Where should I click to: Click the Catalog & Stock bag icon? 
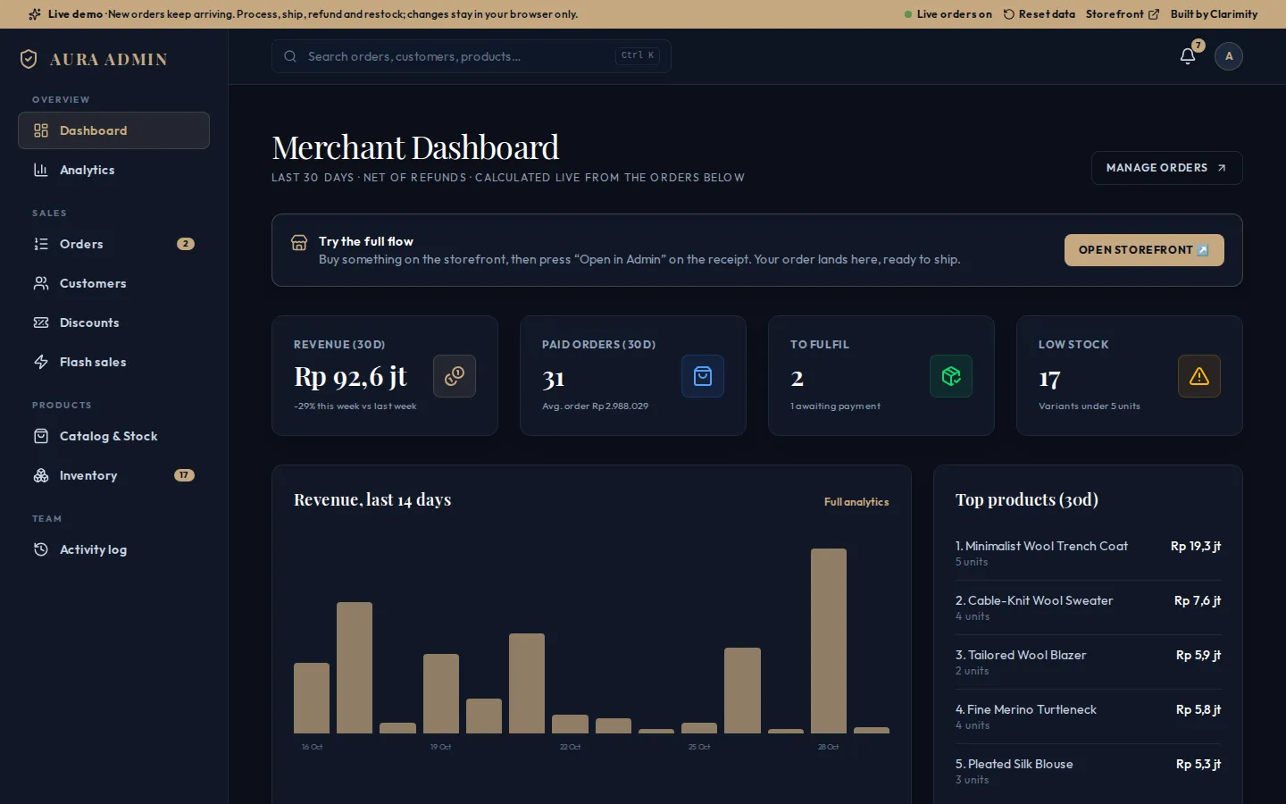point(41,436)
